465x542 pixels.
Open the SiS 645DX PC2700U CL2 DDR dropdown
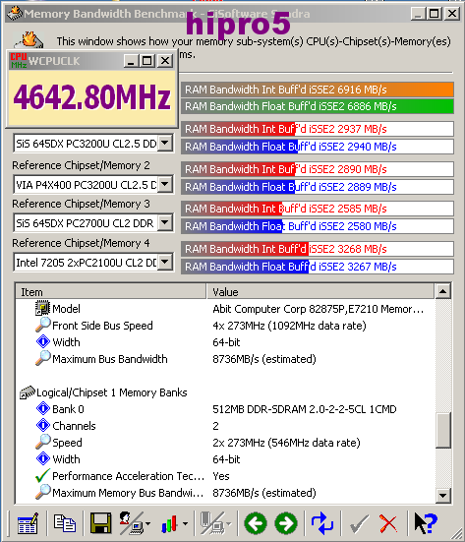(x=165, y=222)
